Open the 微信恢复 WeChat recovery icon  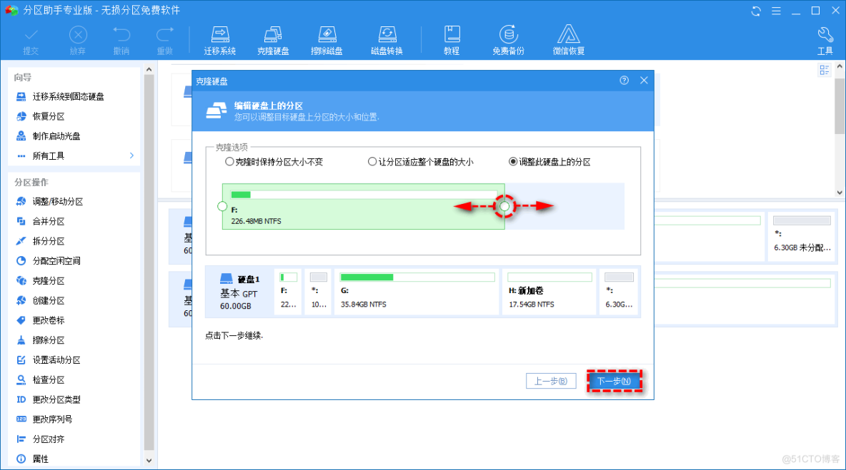tap(568, 41)
